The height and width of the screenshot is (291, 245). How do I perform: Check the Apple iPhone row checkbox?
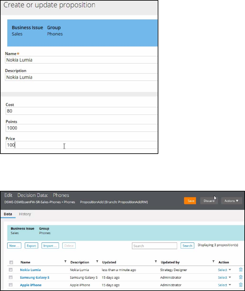[x=10, y=285]
